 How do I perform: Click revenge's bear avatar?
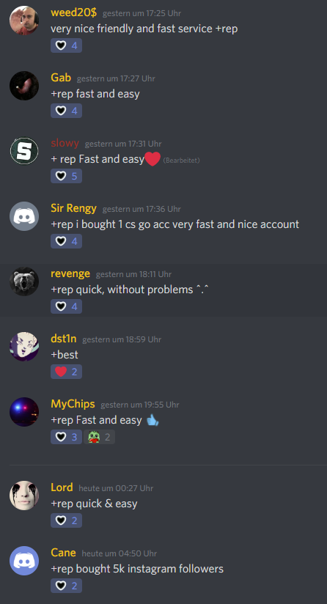click(x=24, y=281)
